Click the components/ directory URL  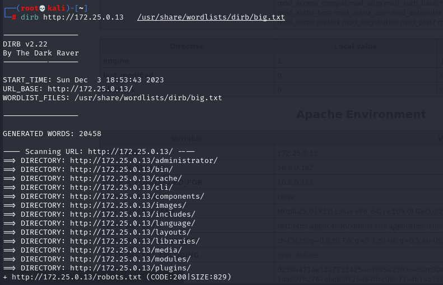pyautogui.click(x=137, y=197)
